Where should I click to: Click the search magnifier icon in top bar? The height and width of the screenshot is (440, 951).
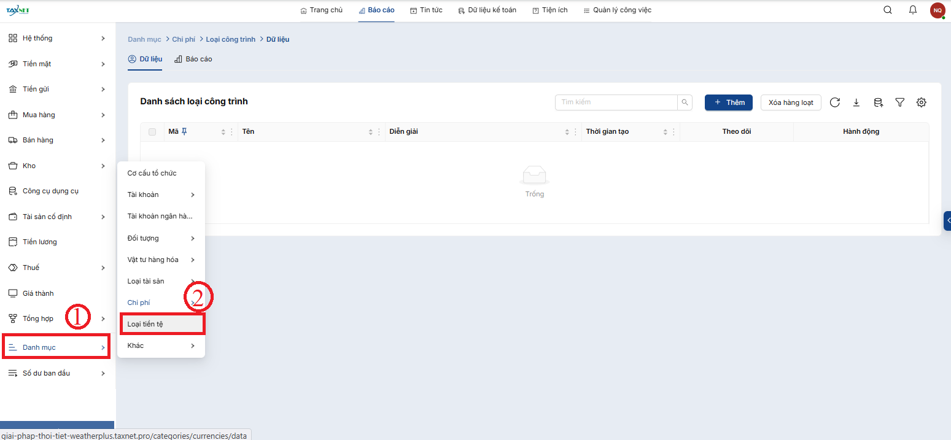pyautogui.click(x=887, y=10)
